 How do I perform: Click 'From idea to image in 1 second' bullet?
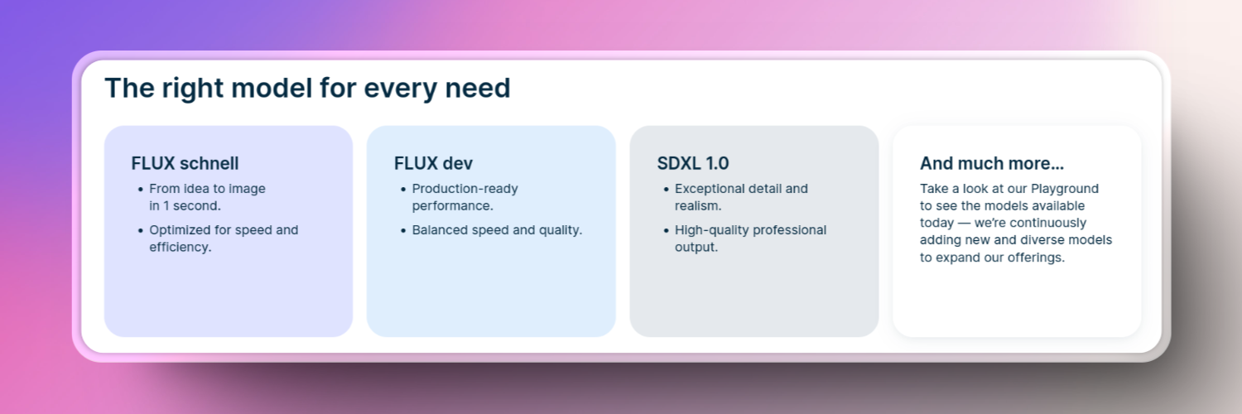(208, 197)
